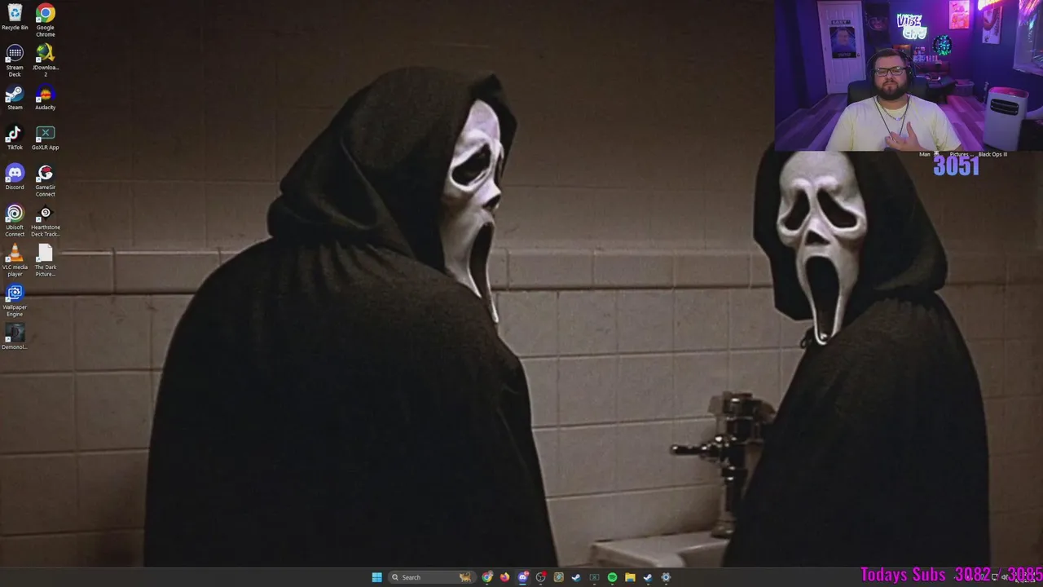Open the GameSir Connect desktop shortcut
This screenshot has width=1043, height=587.
pos(46,180)
